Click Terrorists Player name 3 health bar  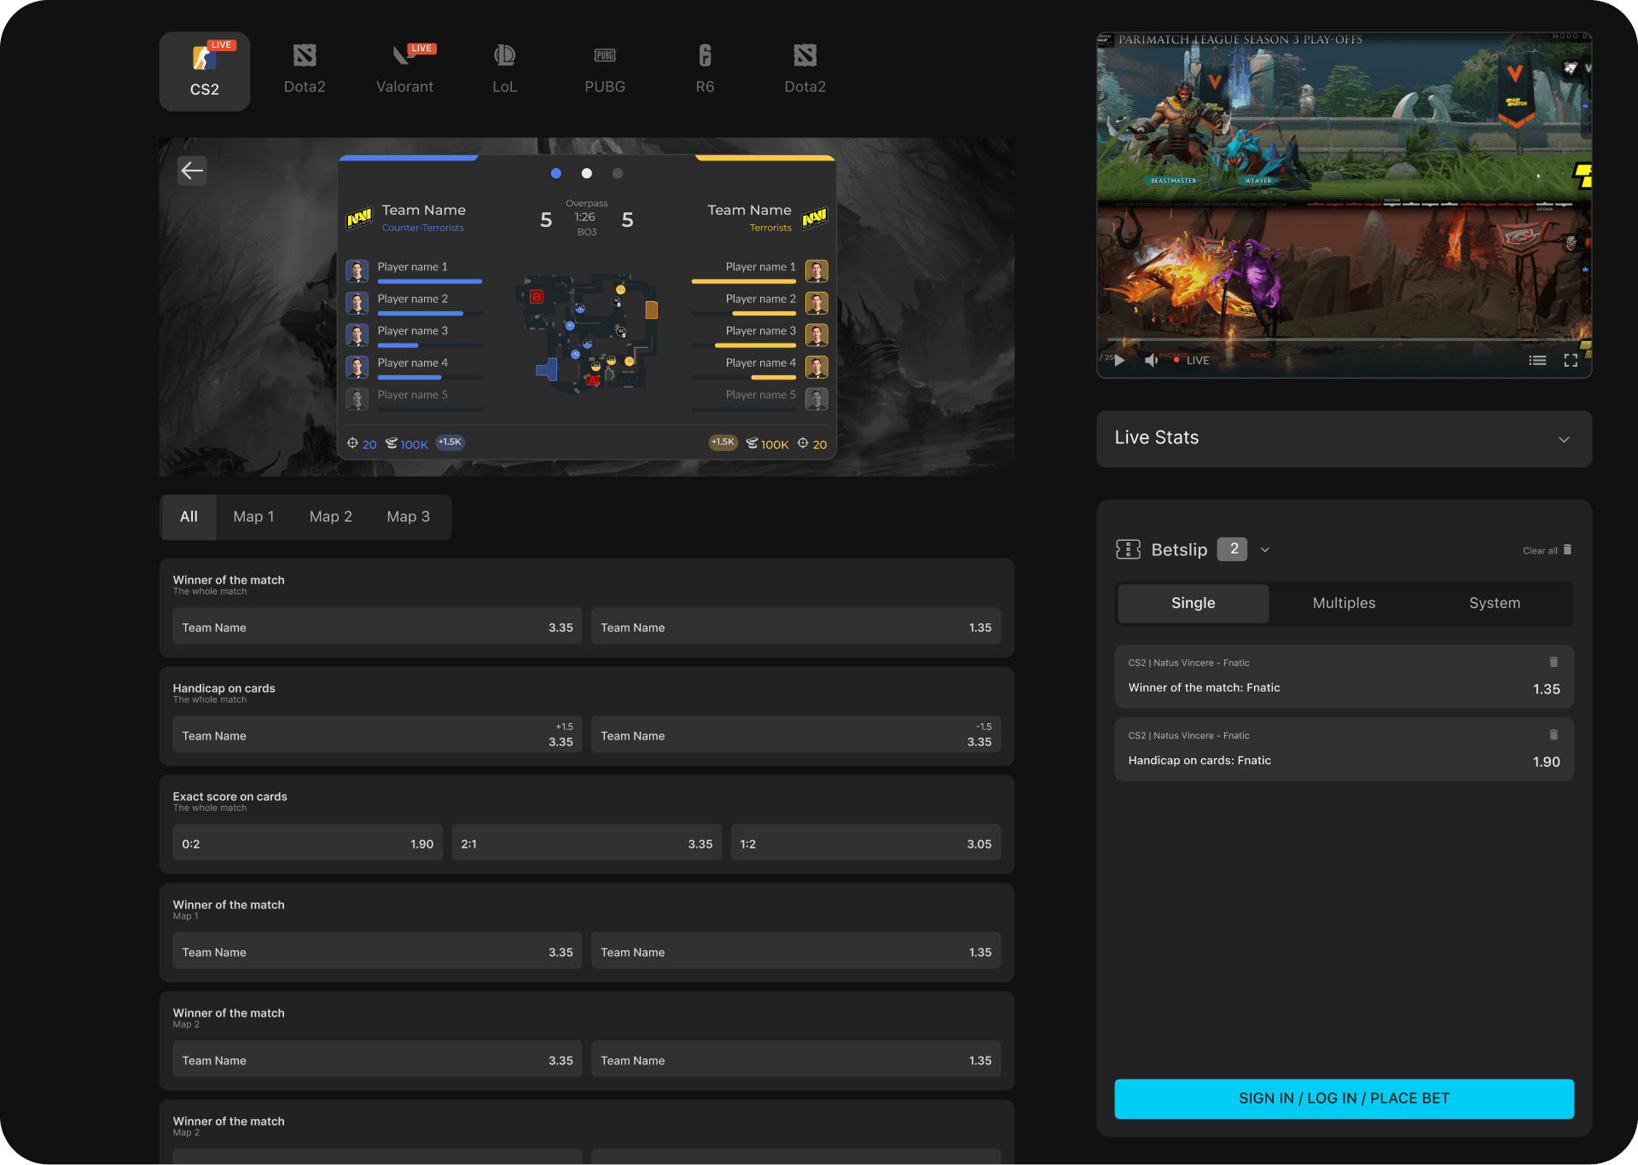coord(744,345)
